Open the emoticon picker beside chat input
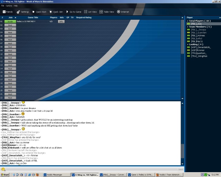Image resolution: width=221 pixels, height=177 pixels. (3, 169)
